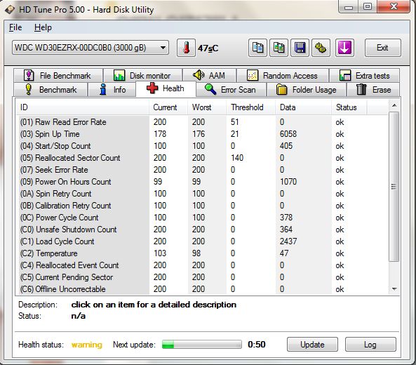
Task: Open the Erase tab
Action: [373, 90]
